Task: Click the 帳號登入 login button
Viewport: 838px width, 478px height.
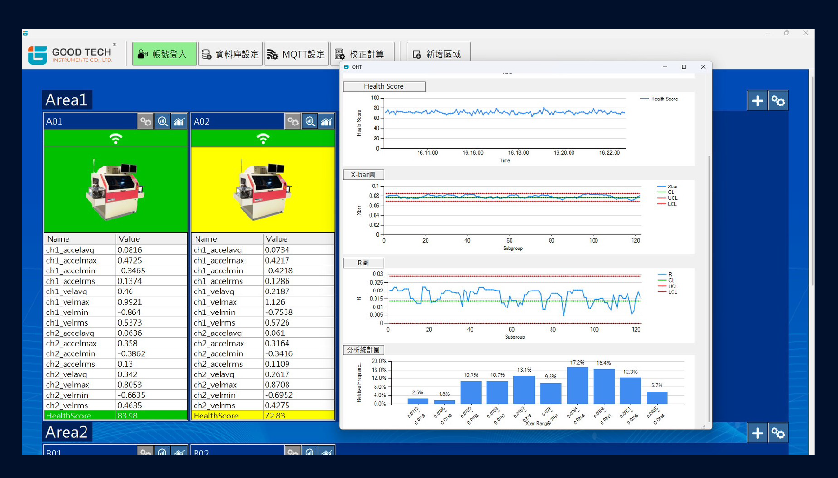Action: [x=164, y=54]
